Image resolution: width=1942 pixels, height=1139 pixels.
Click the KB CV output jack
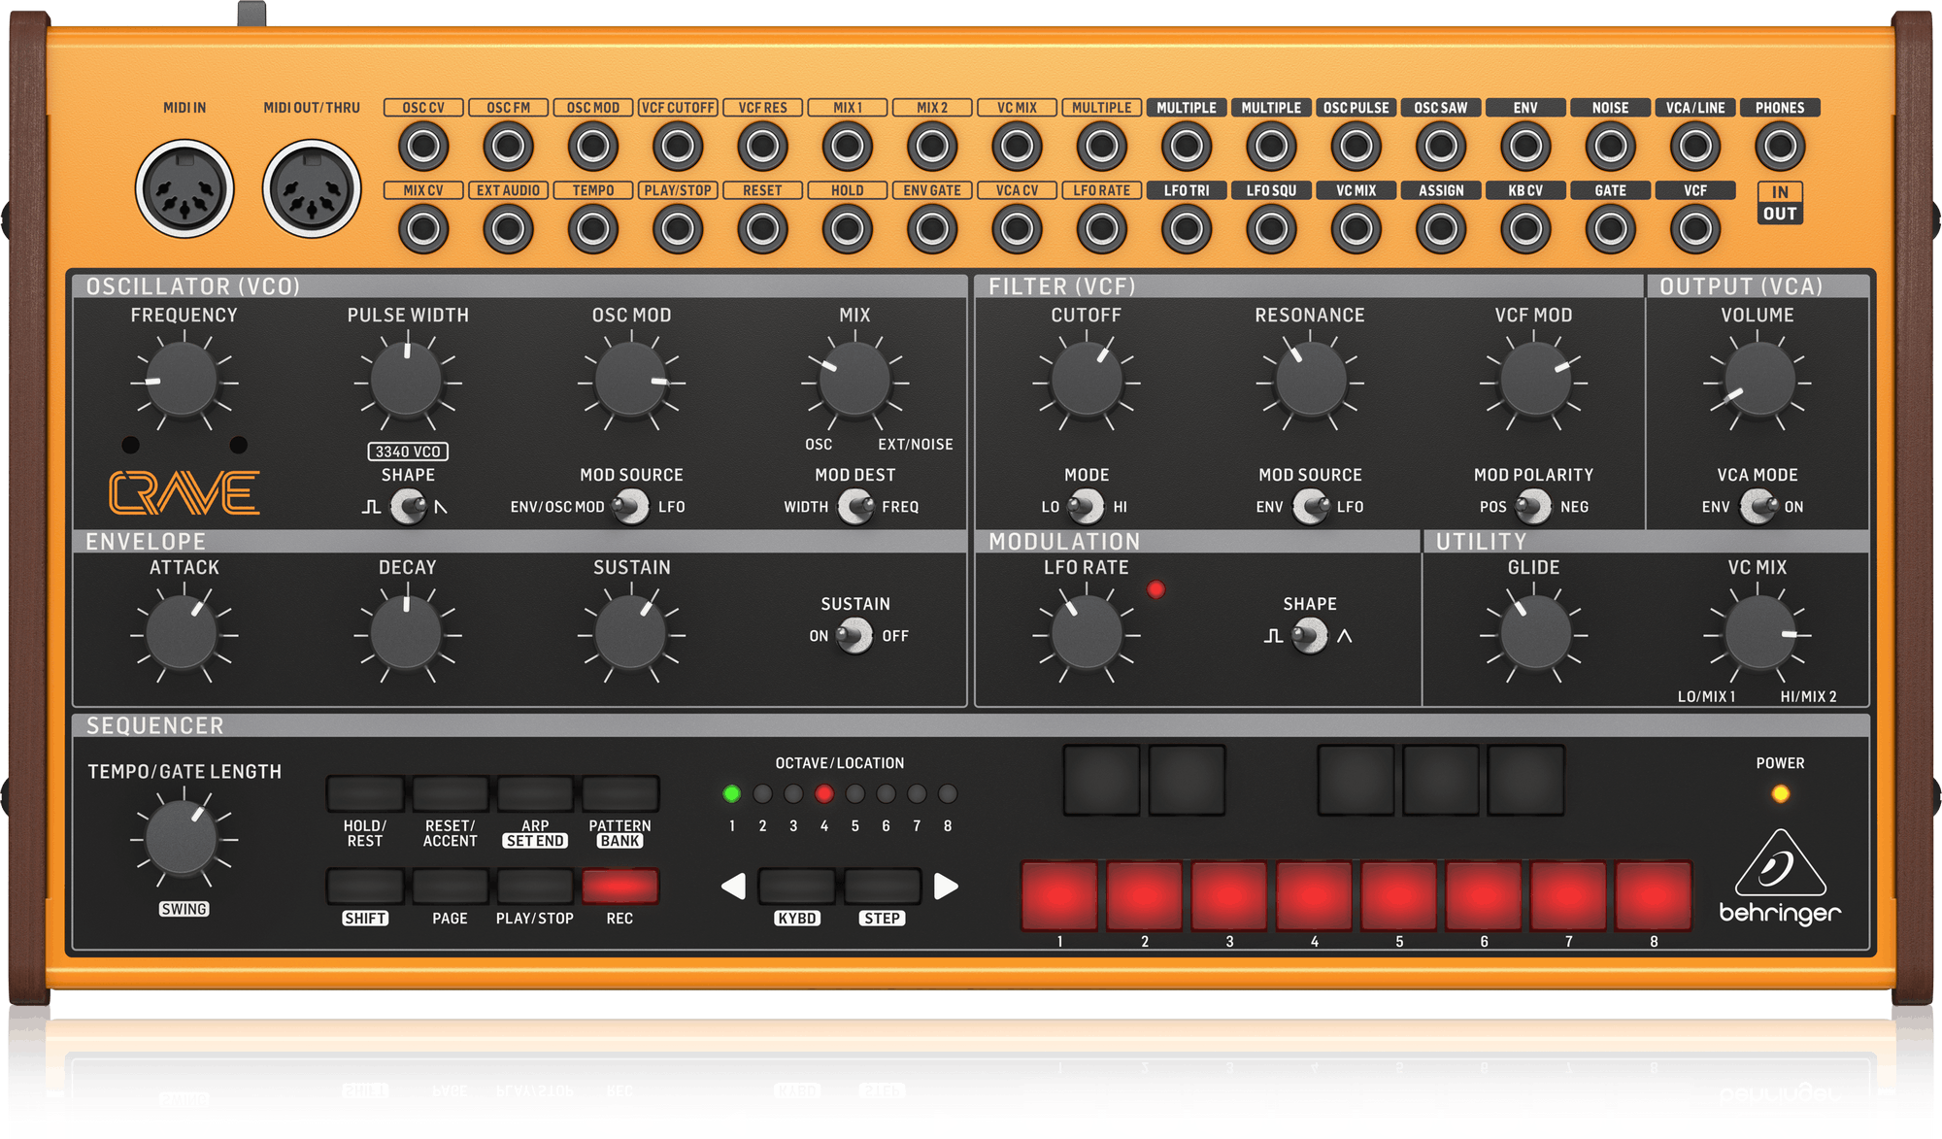[x=1525, y=229]
